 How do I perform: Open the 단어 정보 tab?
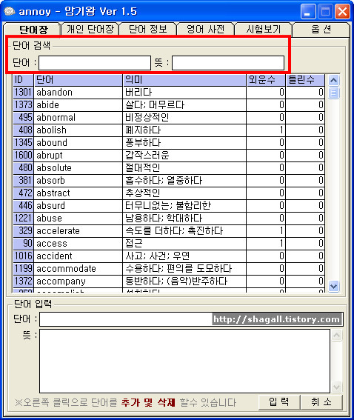(x=148, y=29)
